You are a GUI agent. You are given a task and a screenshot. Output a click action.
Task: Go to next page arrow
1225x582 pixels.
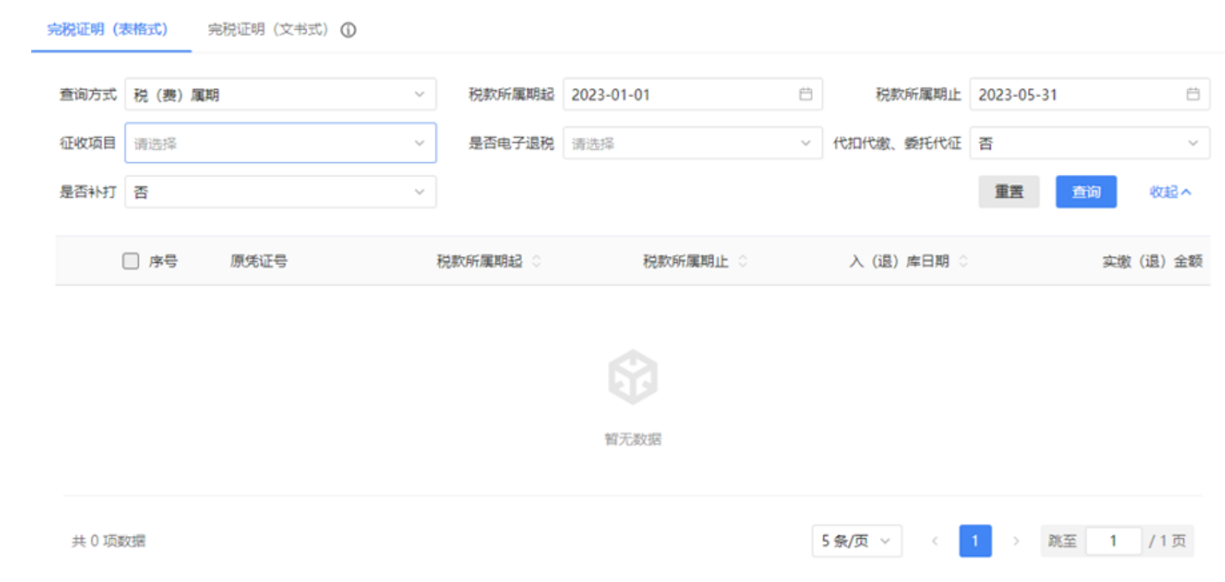point(1016,541)
